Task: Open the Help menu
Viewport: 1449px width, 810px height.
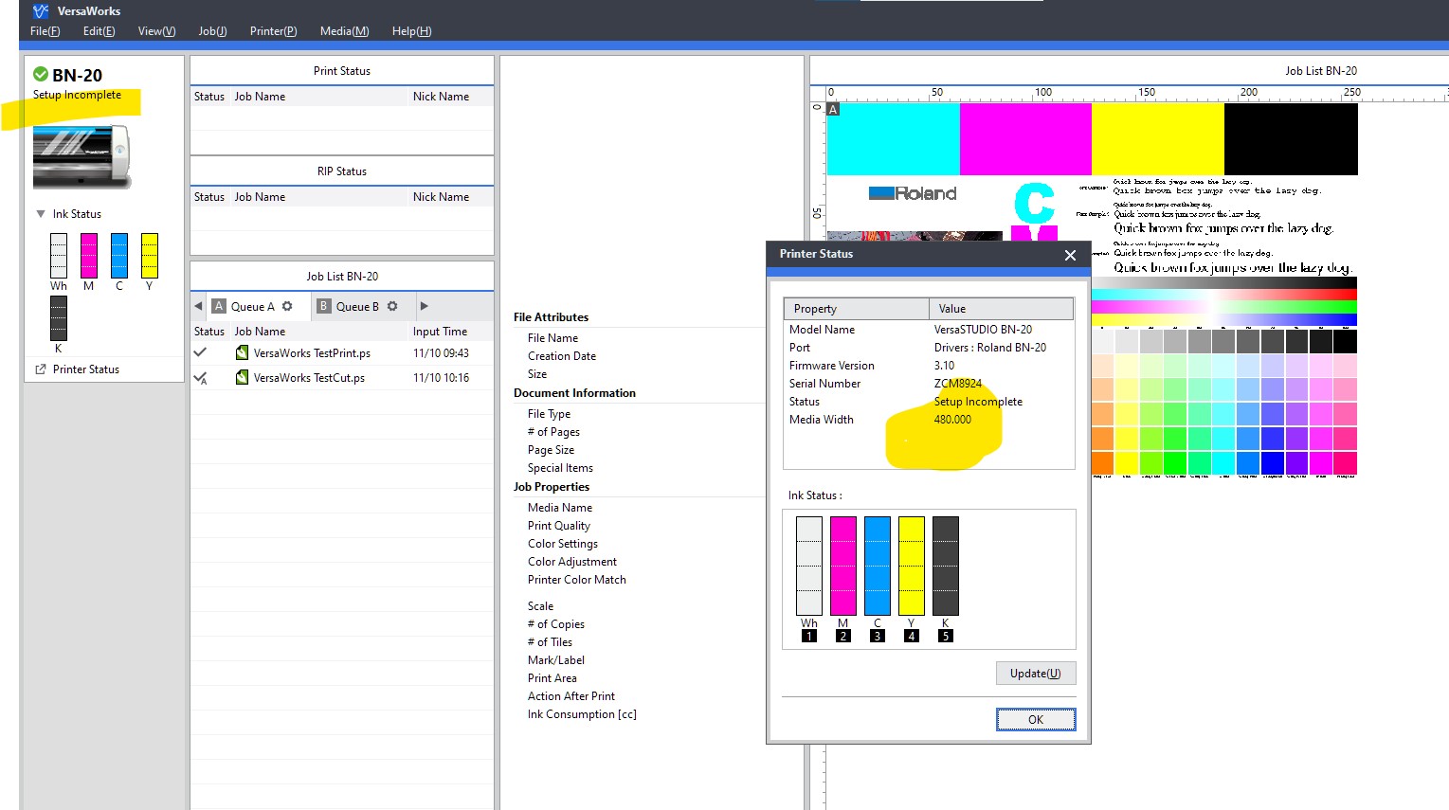Action: [411, 31]
